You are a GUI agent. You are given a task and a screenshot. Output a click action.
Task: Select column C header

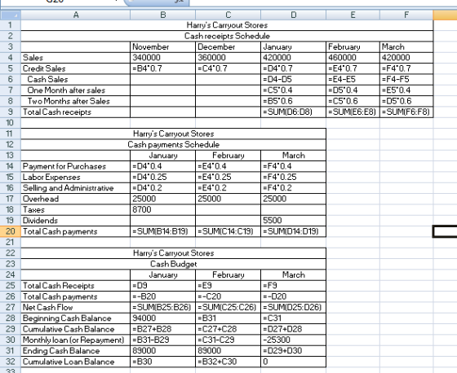pos(228,15)
